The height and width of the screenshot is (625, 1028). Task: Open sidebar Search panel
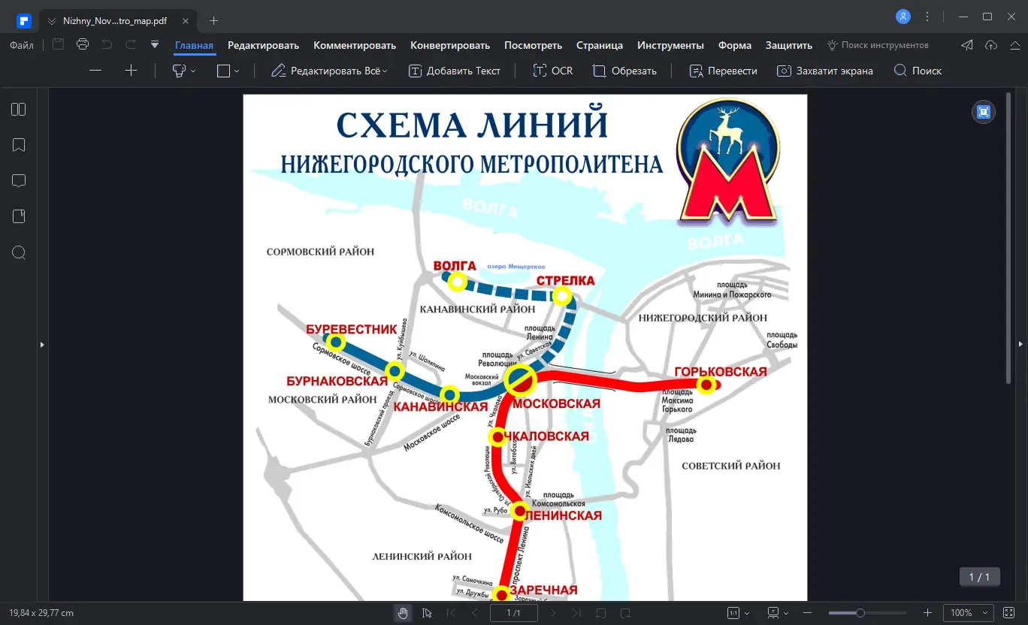tap(18, 252)
